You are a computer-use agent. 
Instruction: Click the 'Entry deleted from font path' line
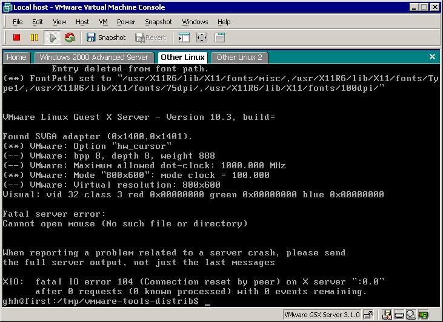tap(130, 68)
